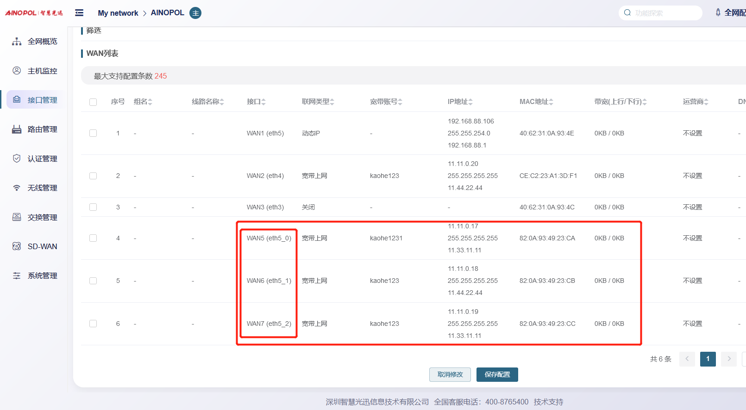Tick the checkbox for WAN7 (eth5_2) row

93,324
